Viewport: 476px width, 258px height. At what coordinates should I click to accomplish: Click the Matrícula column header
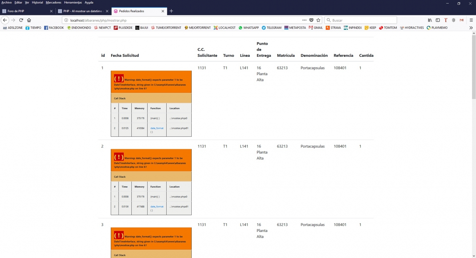pyautogui.click(x=286, y=56)
